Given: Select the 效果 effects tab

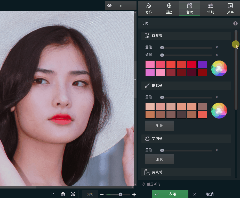Looking at the screenshot, I should coord(230,8).
